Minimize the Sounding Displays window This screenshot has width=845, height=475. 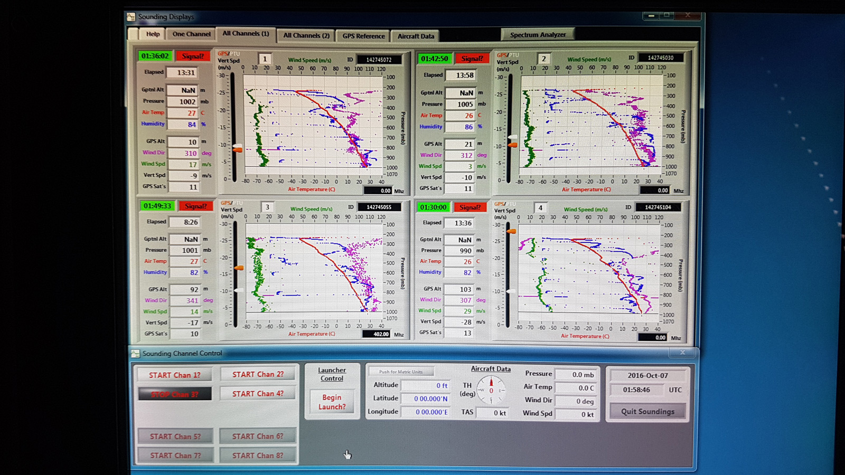[651, 16]
